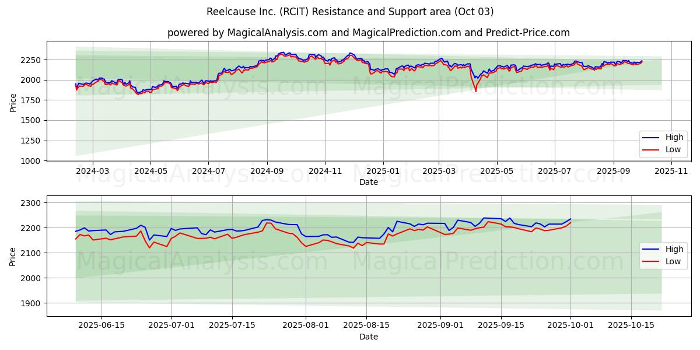The image size is (700, 350).
Task: Click the "powered by MagicalAnalysis.com" subtitle
Action: pyautogui.click(x=368, y=33)
